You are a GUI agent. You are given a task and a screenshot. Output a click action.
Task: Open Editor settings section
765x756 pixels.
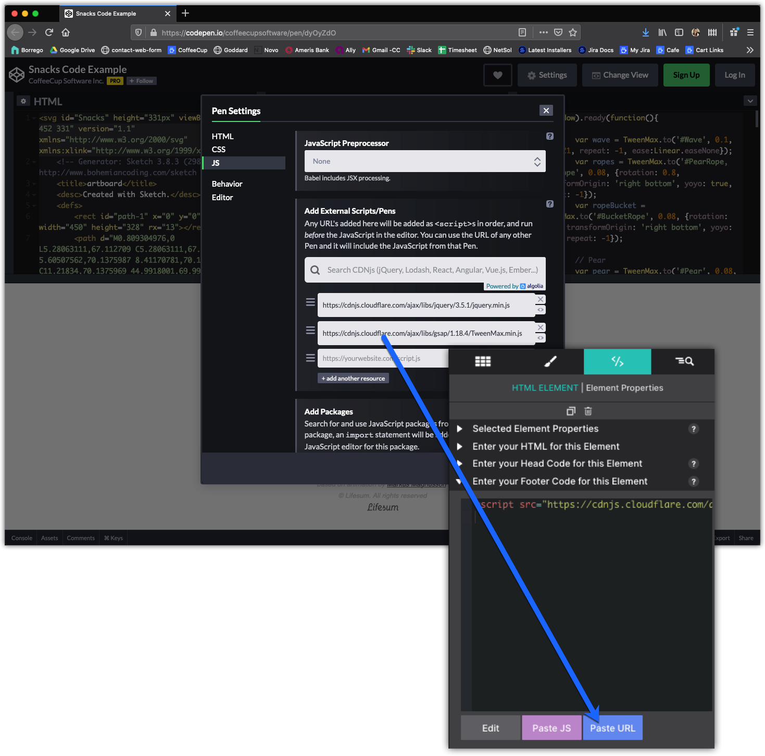pos(222,197)
